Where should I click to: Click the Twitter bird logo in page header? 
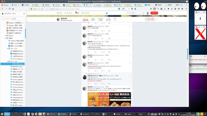[107, 13]
